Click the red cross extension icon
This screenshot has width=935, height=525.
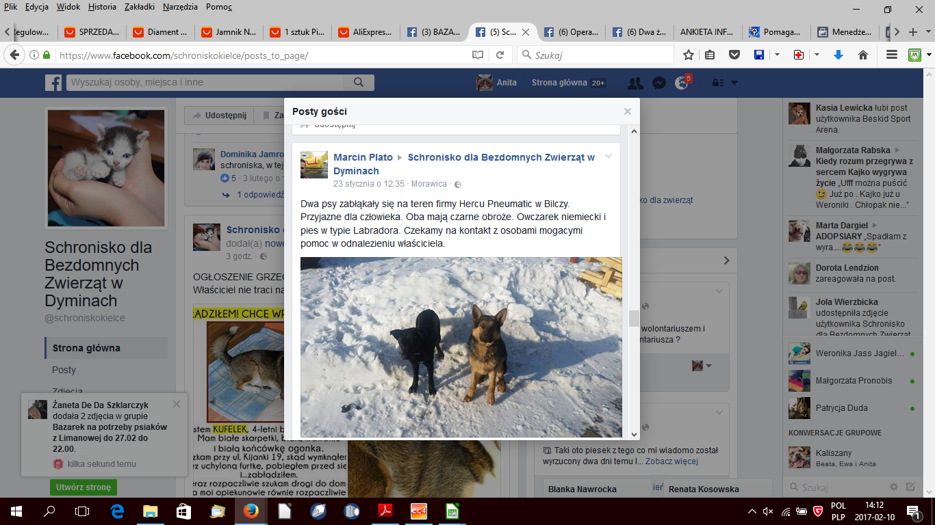pos(799,55)
